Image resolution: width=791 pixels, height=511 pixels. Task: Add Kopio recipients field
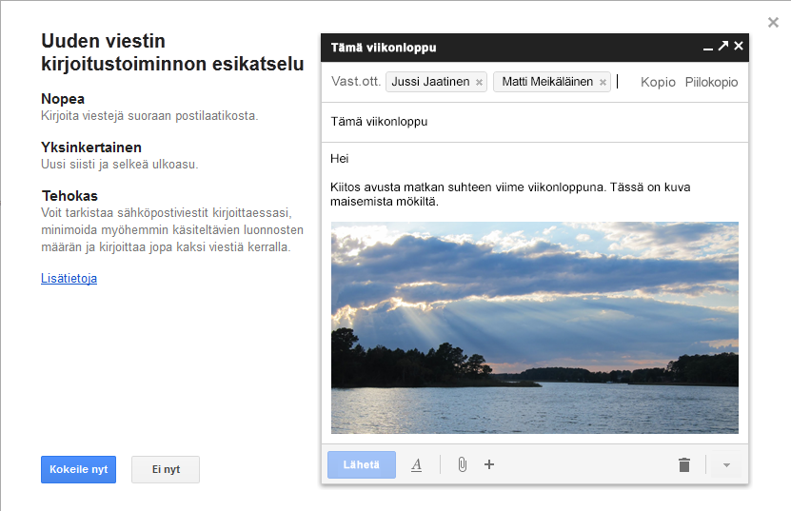658,83
